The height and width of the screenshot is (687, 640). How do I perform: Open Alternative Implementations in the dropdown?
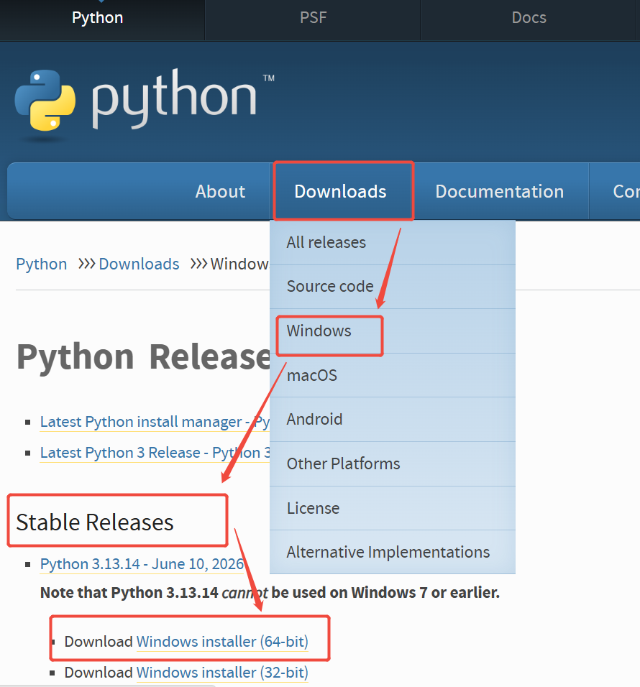(393, 552)
